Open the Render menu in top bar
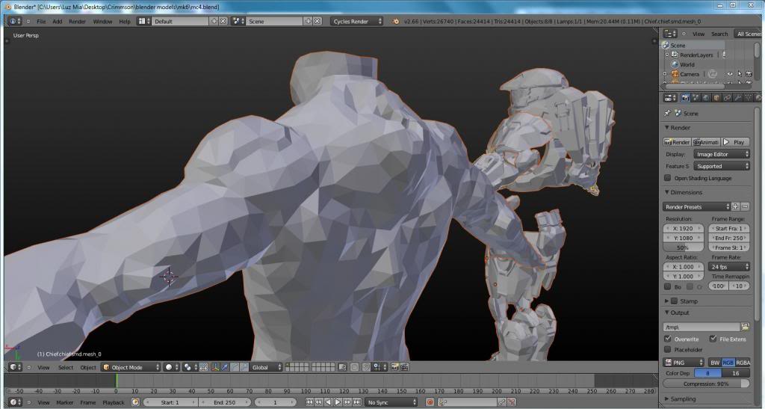Viewport: 765px width, 409px height. pyautogui.click(x=77, y=22)
